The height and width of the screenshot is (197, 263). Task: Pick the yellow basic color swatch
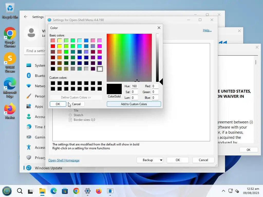60,46
